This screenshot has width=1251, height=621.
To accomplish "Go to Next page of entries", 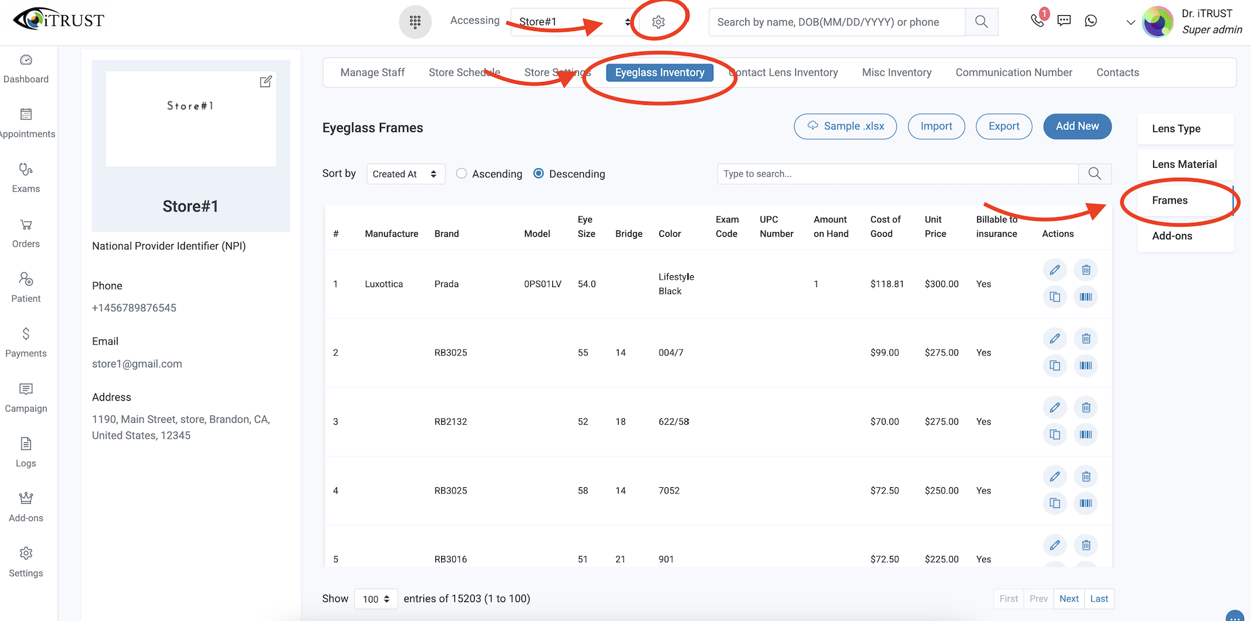I will [1069, 599].
